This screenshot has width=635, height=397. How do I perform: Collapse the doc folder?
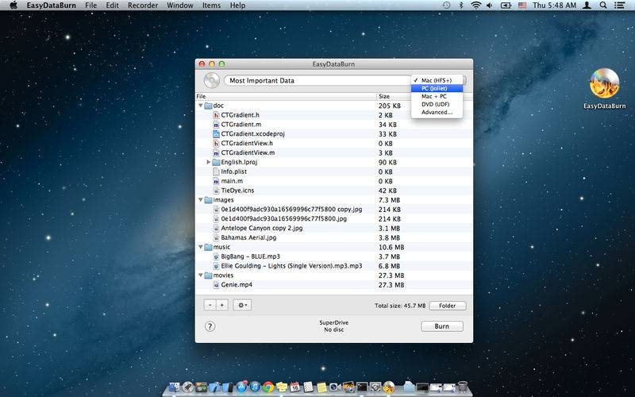pyautogui.click(x=201, y=106)
